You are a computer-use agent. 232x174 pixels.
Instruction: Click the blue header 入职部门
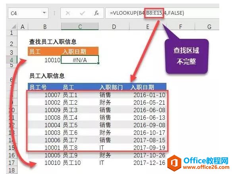[111, 87]
